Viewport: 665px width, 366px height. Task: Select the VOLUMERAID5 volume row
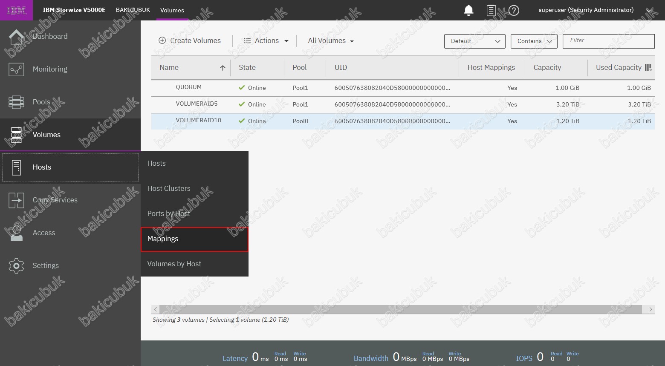pyautogui.click(x=403, y=104)
